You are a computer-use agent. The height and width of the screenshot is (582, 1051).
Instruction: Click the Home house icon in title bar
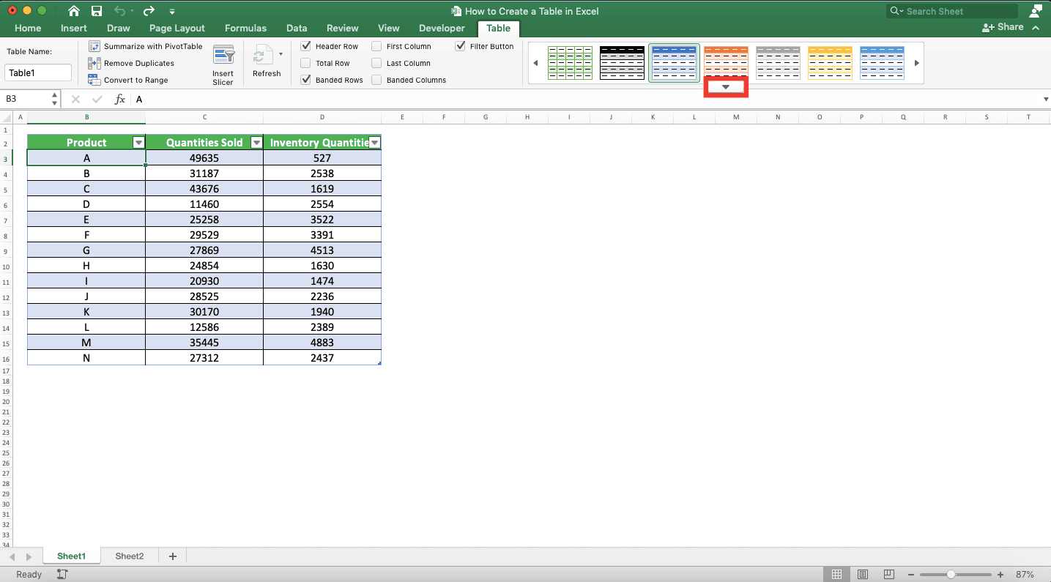click(74, 11)
